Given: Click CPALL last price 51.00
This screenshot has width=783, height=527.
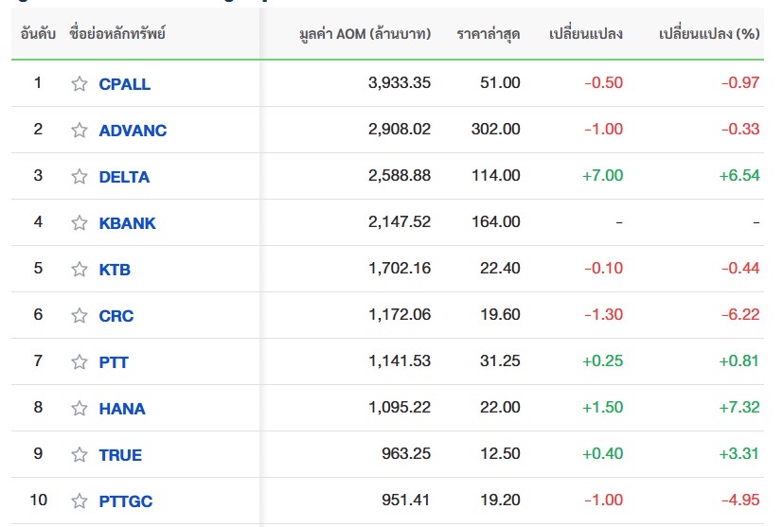Looking at the screenshot, I should click(500, 83).
